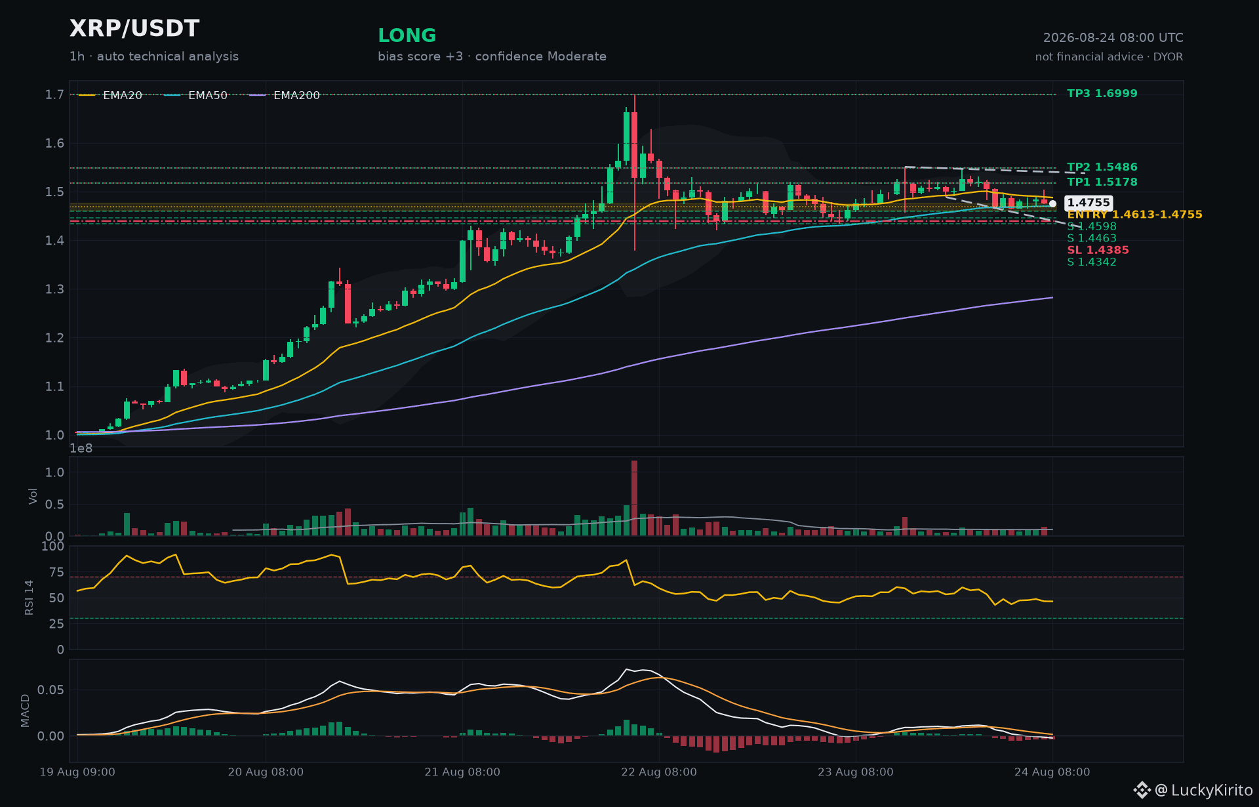Click the TP2 1.5486 target label
Viewport: 1259px width, 807px height.
[x=1102, y=167]
